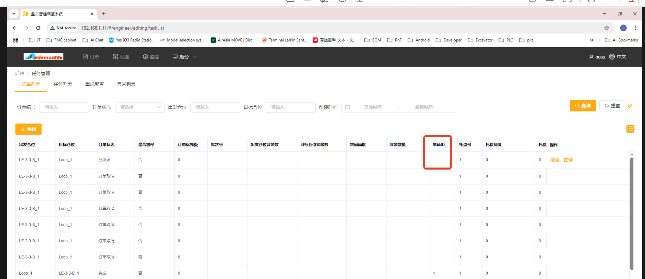Bookmark this page with star icon
The width and height of the screenshot is (645, 279).
(x=607, y=28)
